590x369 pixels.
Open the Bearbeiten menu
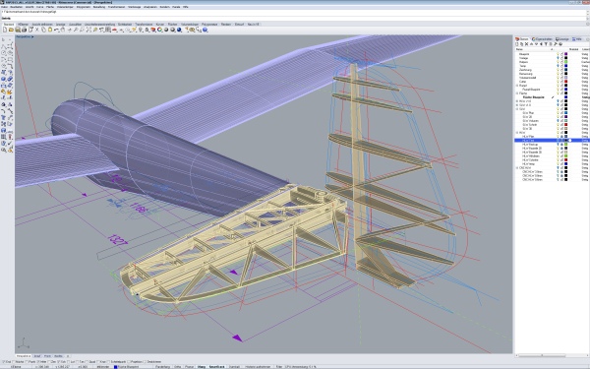click(x=16, y=7)
